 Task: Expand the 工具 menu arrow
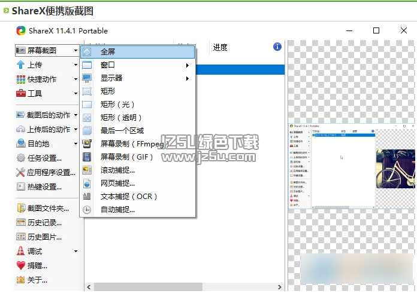75,93
